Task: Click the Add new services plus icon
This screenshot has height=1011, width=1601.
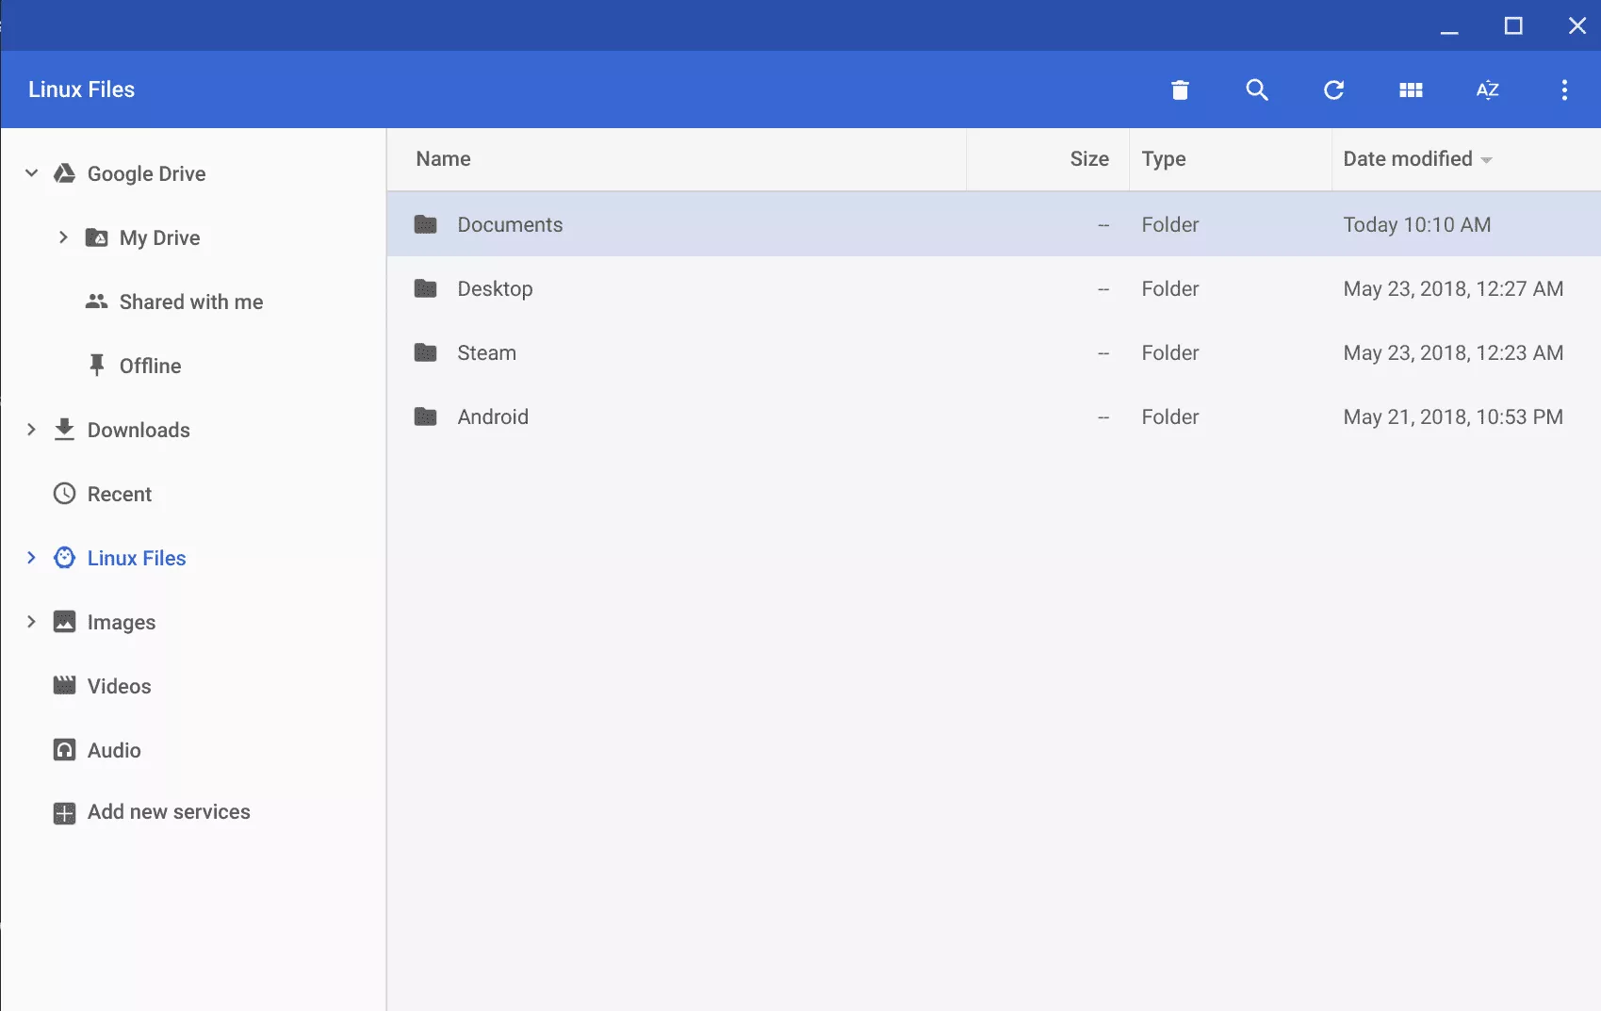Action: tap(64, 813)
